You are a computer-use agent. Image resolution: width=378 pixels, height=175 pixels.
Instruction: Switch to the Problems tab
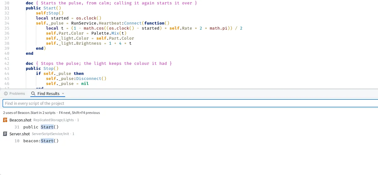pos(14,93)
